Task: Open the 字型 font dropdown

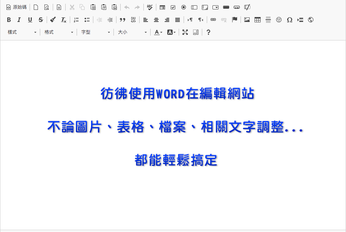Action: [x=96, y=32]
